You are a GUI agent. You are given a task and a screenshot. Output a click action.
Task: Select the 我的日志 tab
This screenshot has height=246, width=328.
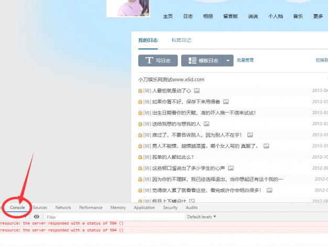pyautogui.click(x=148, y=40)
